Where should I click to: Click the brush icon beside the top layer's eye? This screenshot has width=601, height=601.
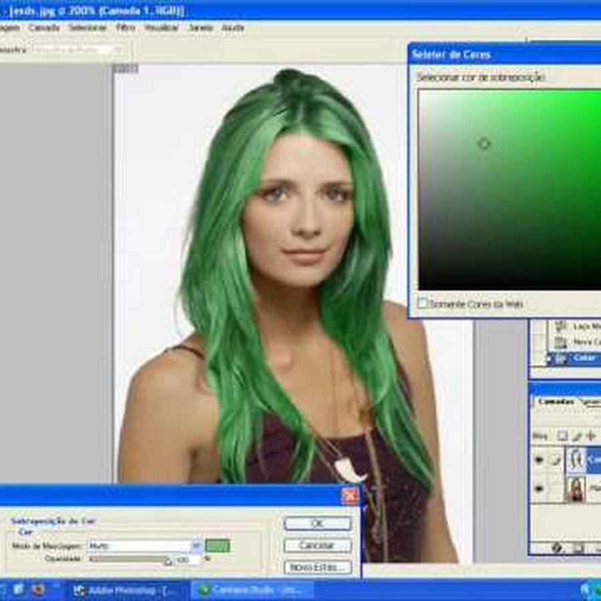coord(556,460)
